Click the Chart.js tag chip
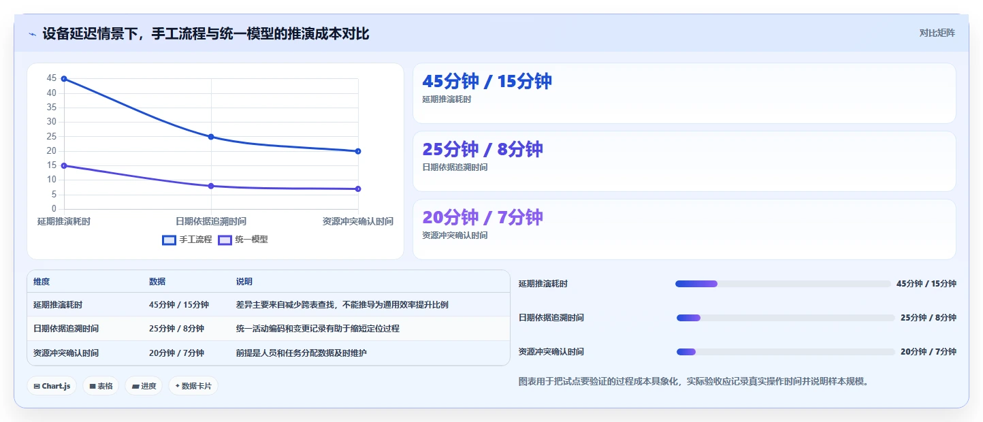The width and height of the screenshot is (983, 422). pos(52,386)
